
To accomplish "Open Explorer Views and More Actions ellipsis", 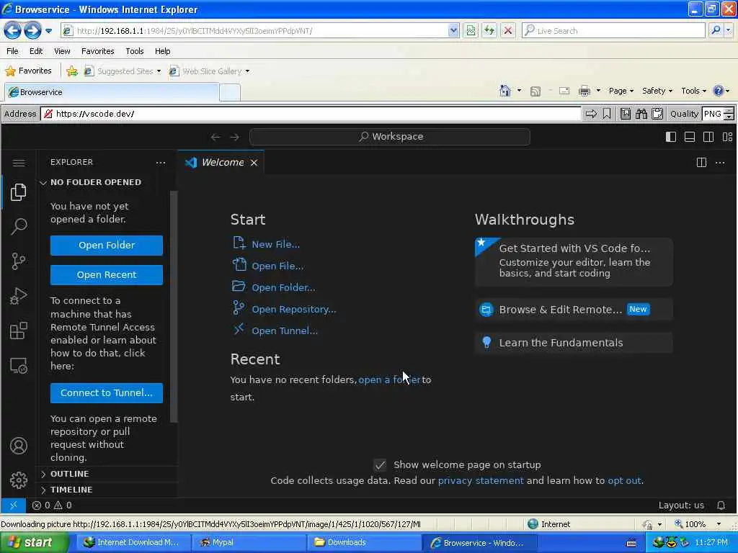I will tap(161, 162).
